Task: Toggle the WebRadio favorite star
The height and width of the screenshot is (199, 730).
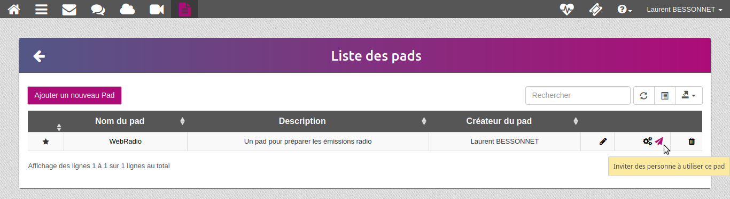Action: (x=45, y=142)
